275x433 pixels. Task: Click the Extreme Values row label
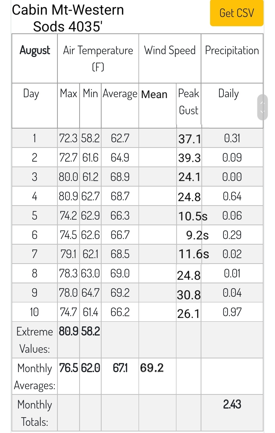point(35,340)
